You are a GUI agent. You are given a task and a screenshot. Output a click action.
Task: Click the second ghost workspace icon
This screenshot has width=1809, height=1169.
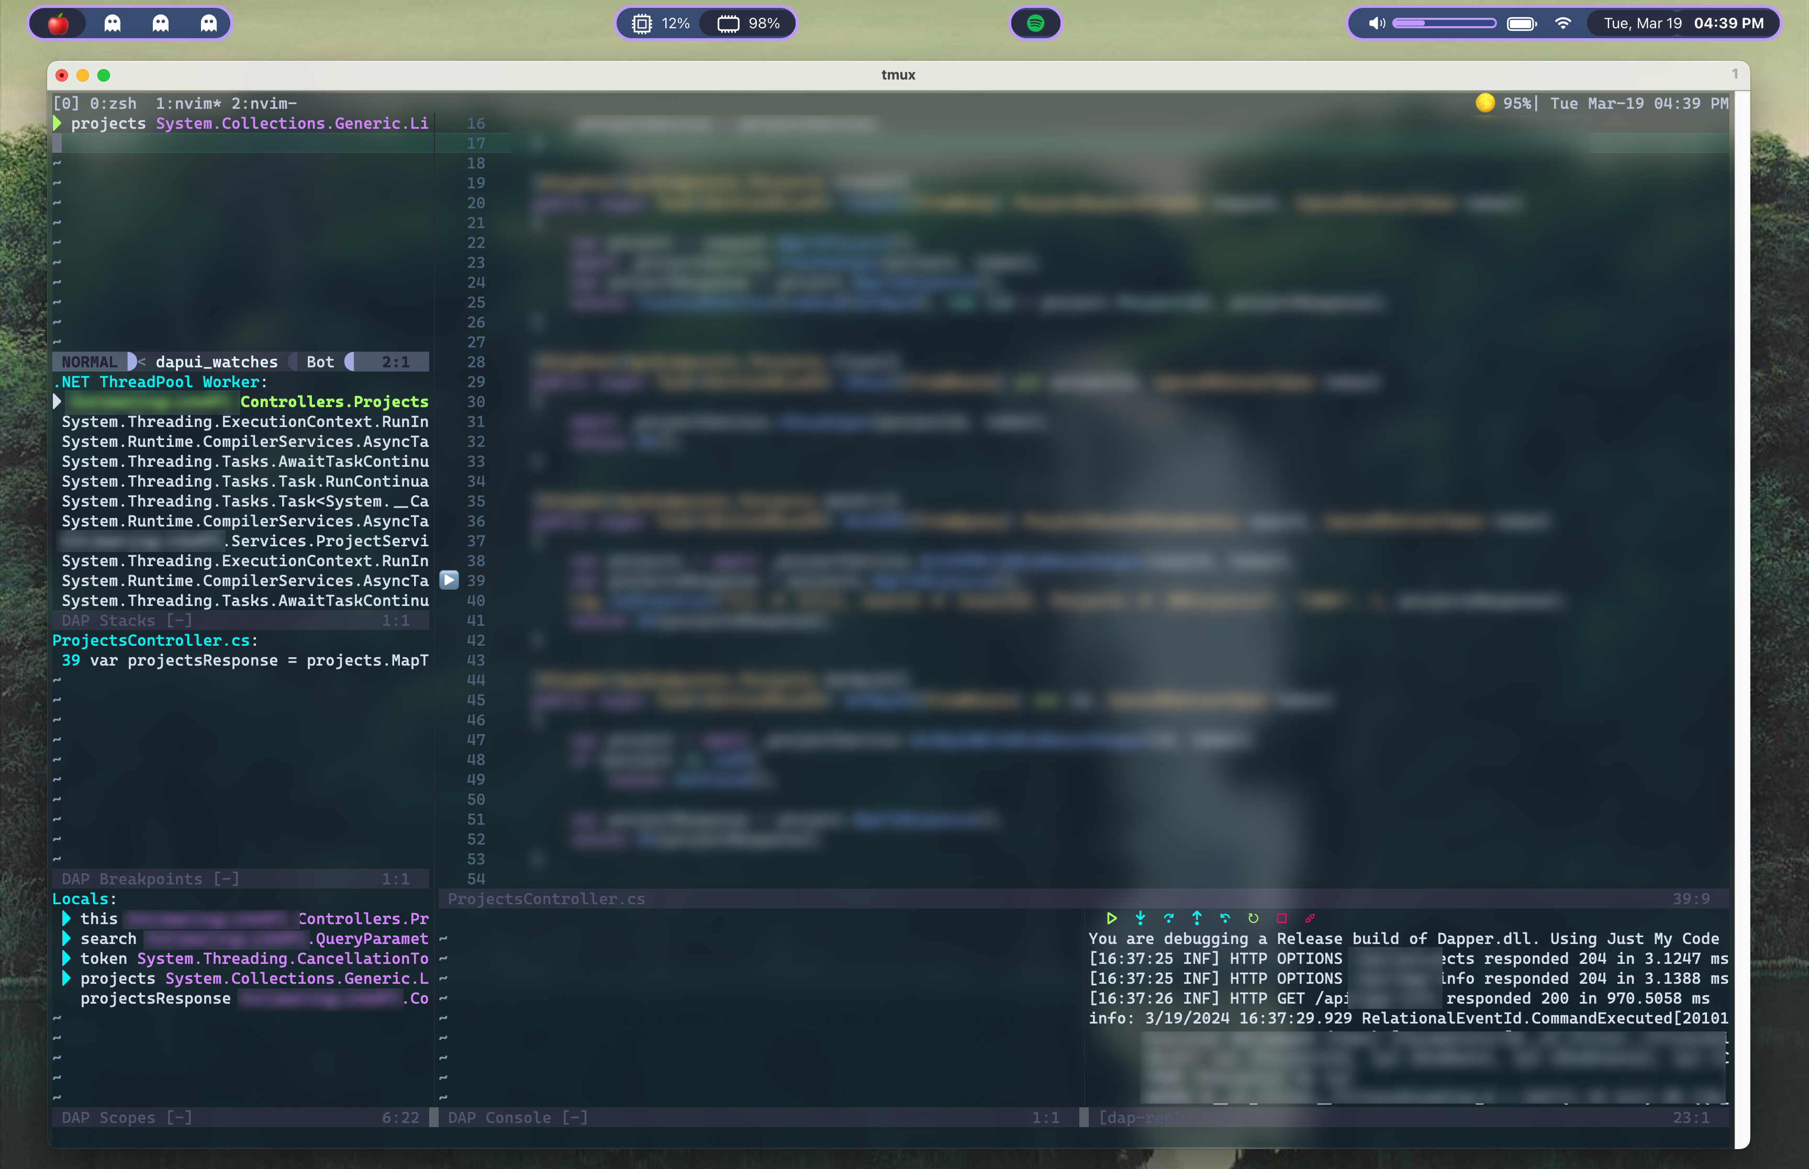[160, 24]
